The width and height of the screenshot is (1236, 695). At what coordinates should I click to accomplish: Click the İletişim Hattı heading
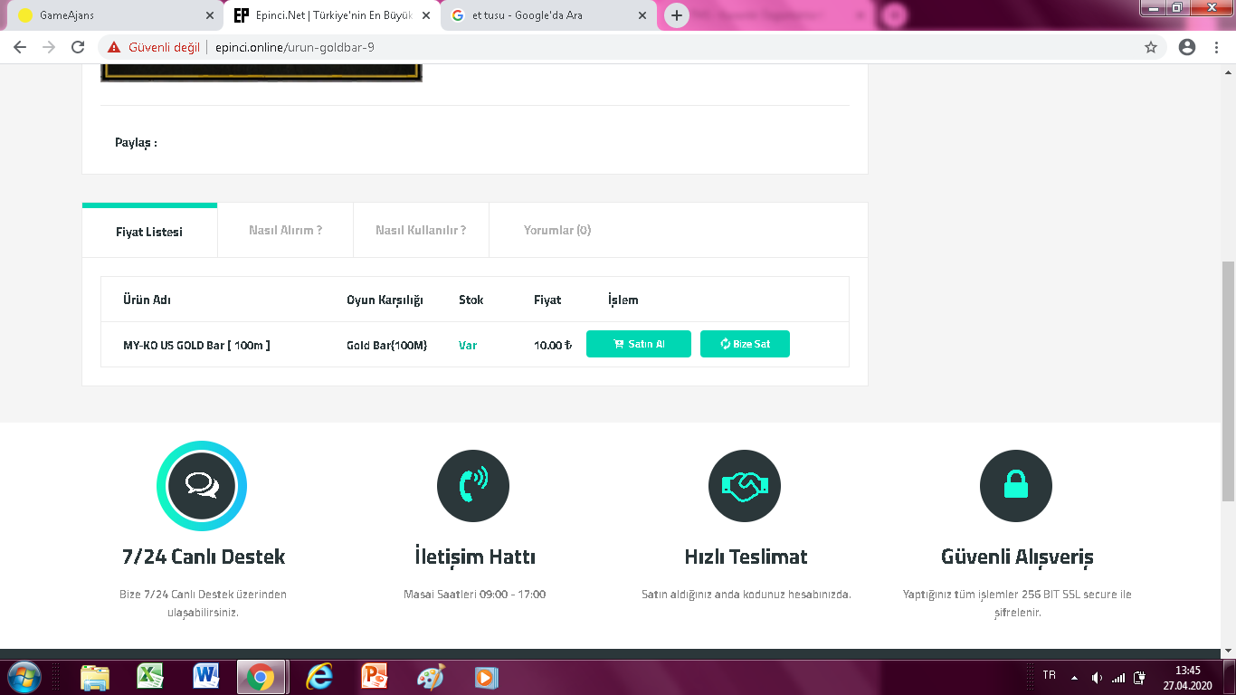click(474, 557)
